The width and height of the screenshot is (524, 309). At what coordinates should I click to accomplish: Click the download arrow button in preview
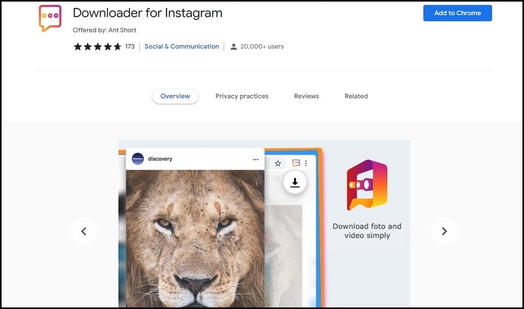tap(294, 183)
